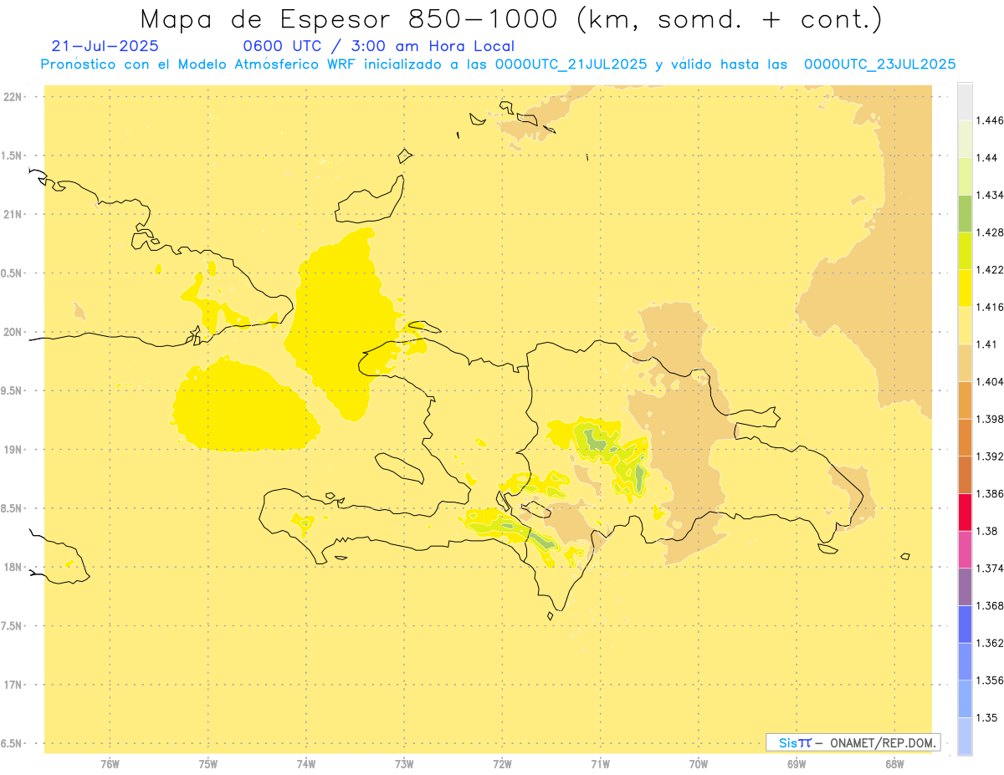Image resolution: width=1004 pixels, height=775 pixels.
Task: Click the legend value "1.41"
Action: [986, 344]
